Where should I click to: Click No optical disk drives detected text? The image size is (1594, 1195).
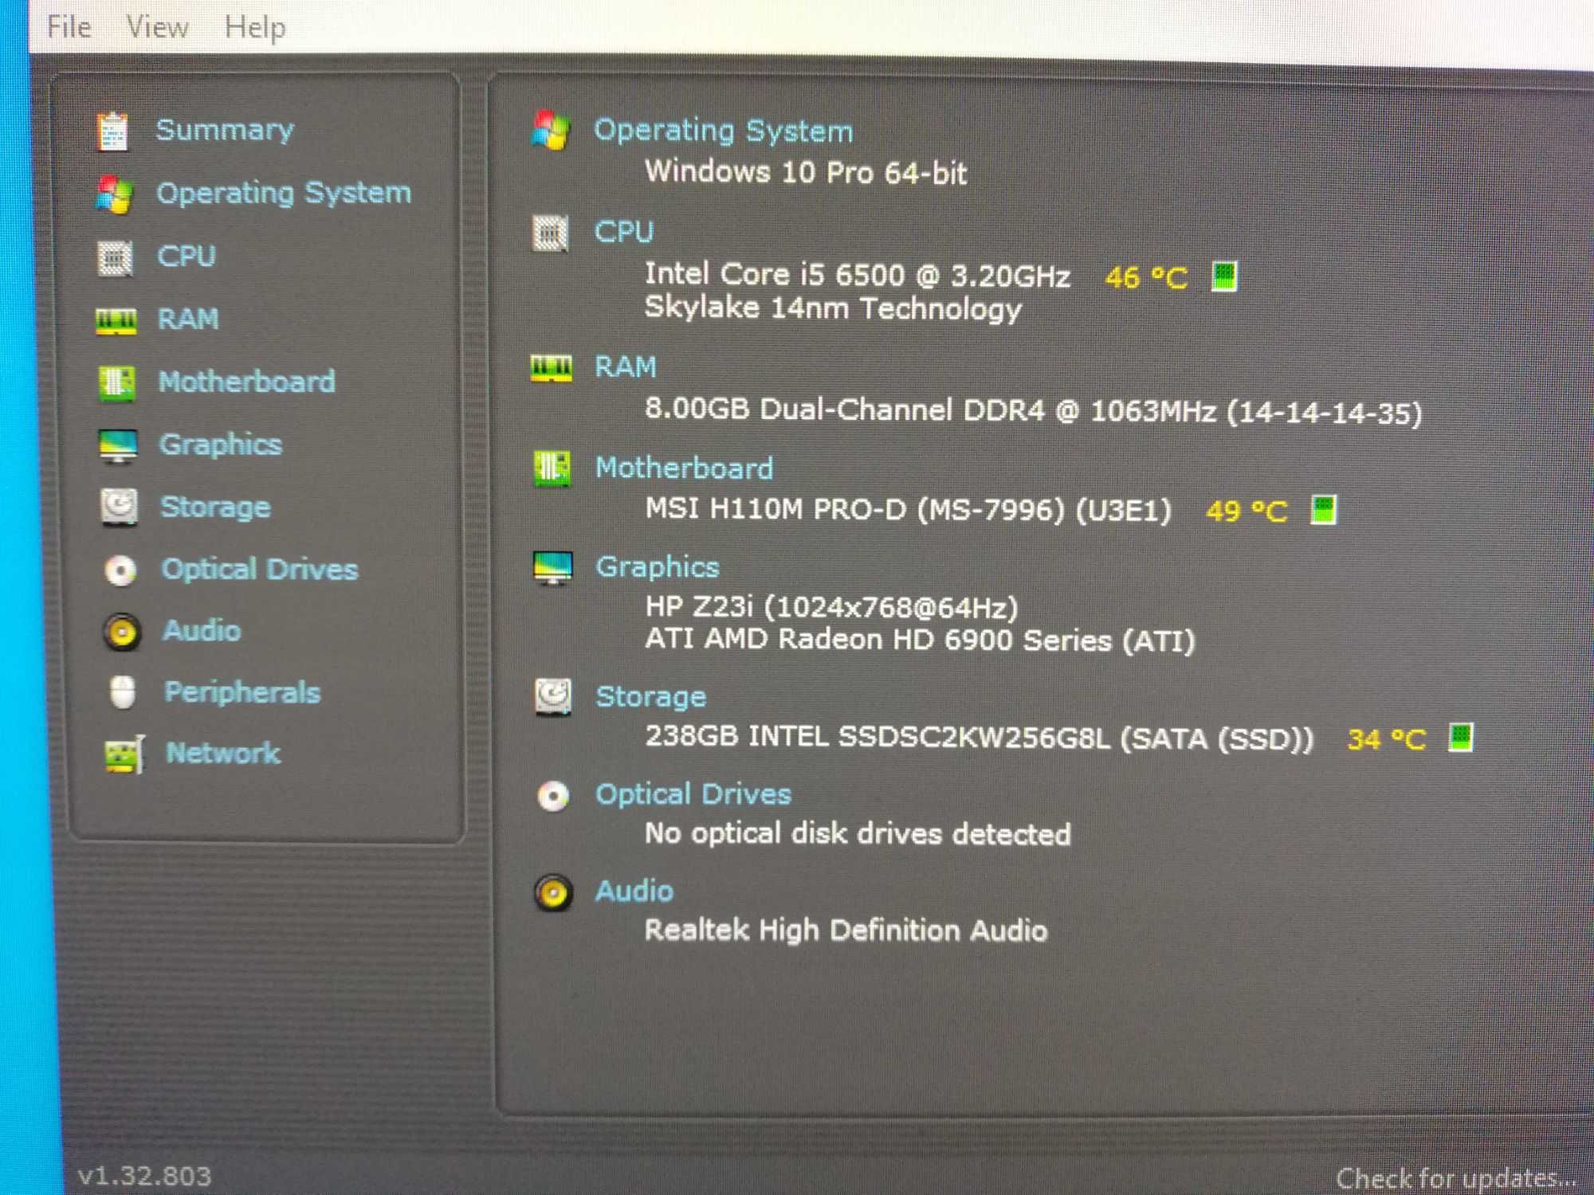pyautogui.click(x=858, y=834)
